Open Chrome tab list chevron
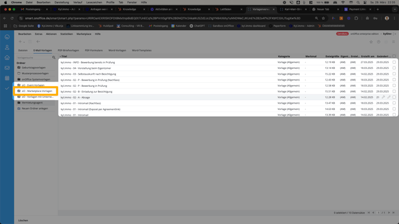 [394, 9]
